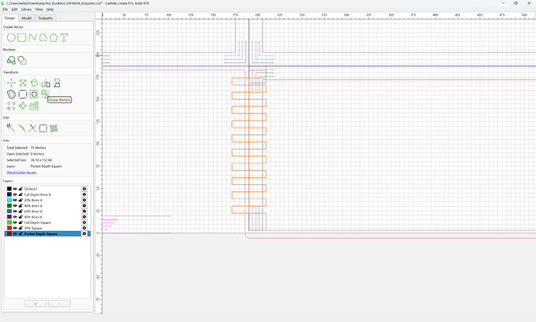The image size is (536, 322).
Task: Hide the DEFAULT layer with eye icon
Action: [15, 189]
